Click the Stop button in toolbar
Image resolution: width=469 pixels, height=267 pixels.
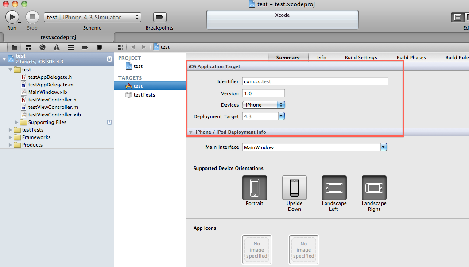click(x=32, y=17)
